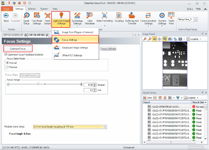
Task: Click the center target icon in Image Panel
Action: [159, 39]
